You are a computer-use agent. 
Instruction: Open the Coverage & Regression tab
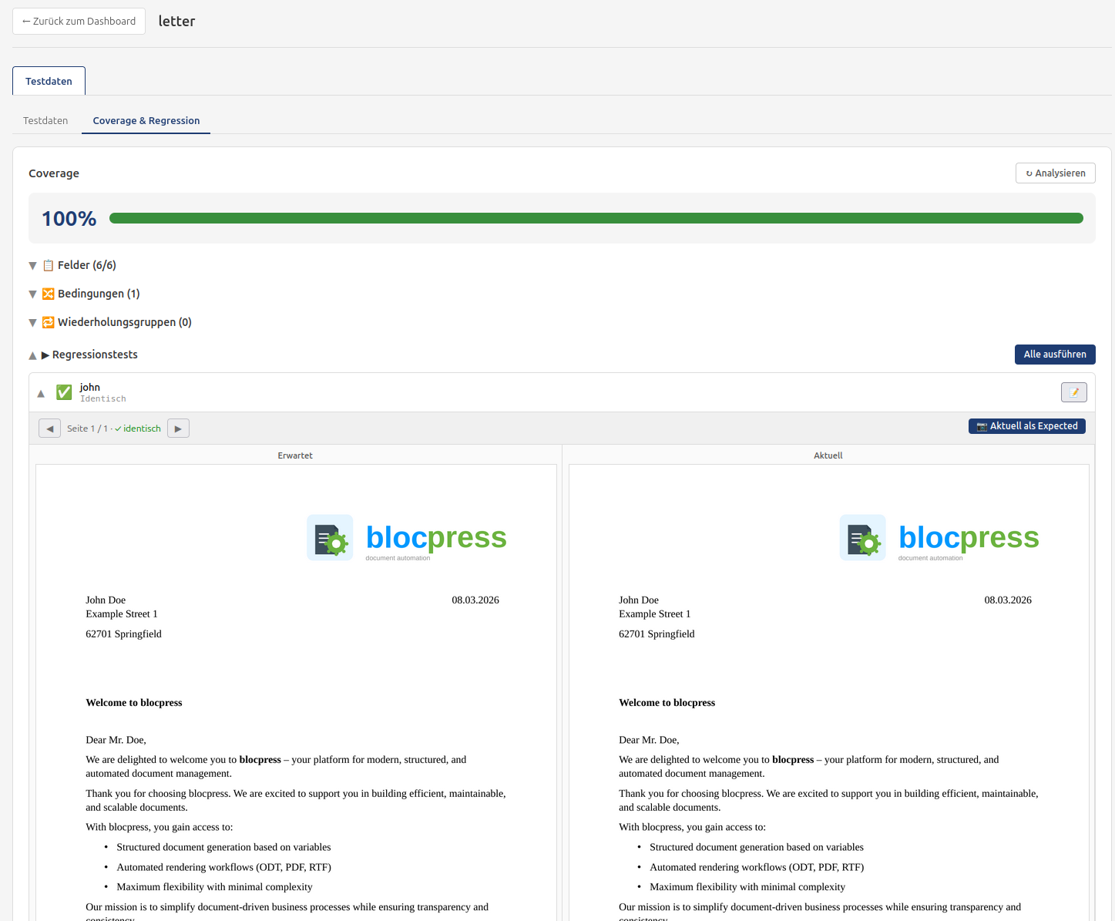(x=146, y=120)
